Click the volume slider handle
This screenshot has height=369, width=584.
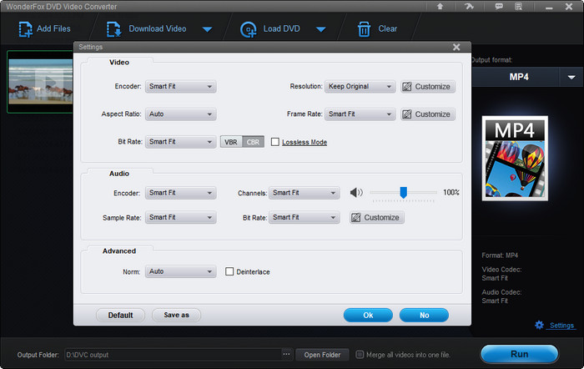(403, 192)
